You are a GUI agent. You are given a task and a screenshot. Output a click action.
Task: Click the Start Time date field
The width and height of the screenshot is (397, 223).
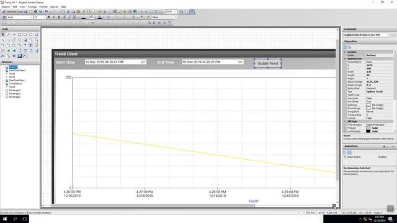click(x=115, y=62)
